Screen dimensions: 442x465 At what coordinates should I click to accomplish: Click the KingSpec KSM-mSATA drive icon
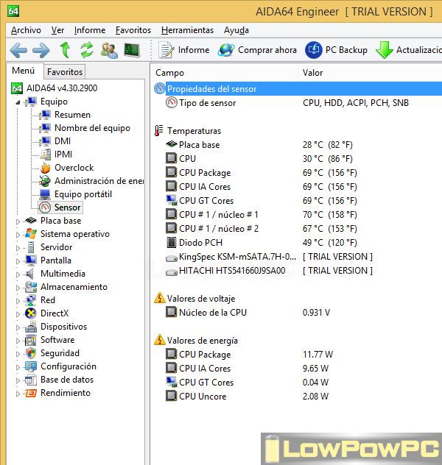point(172,258)
